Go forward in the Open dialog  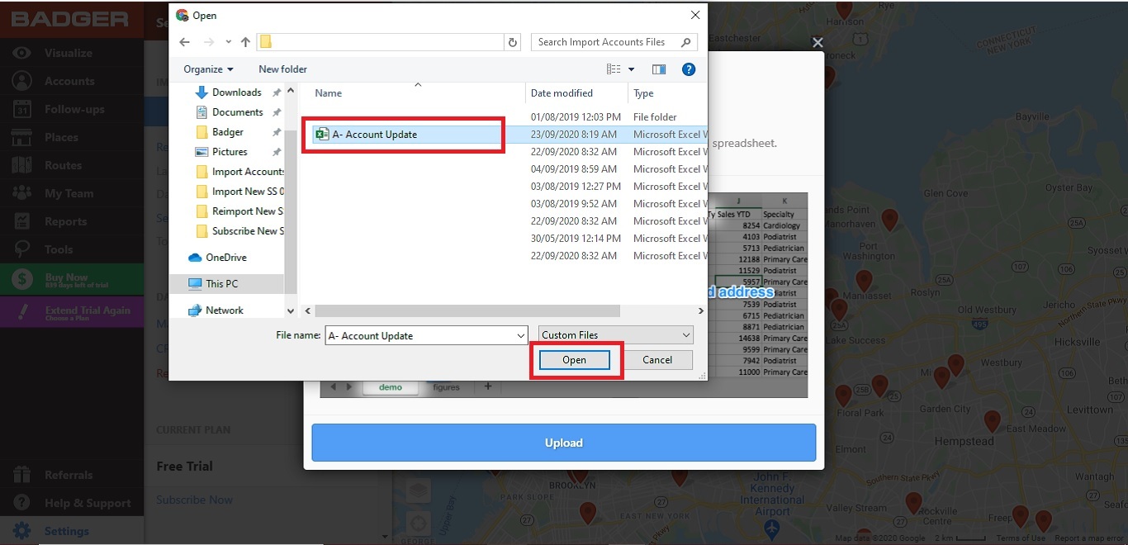(209, 42)
